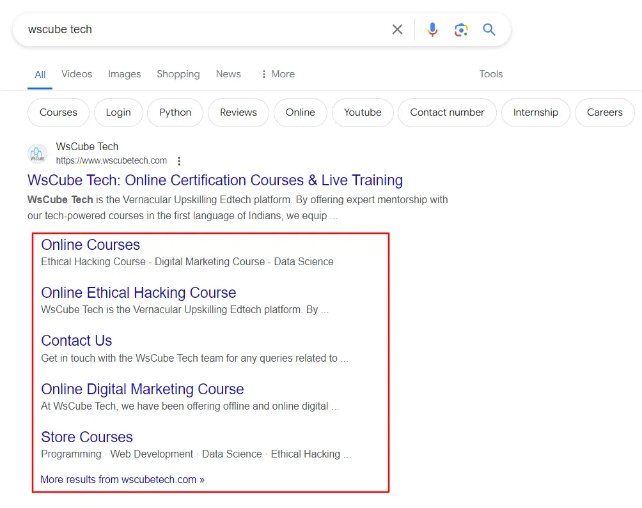Apply the Youtube filter chip
Viewport: 642px width, 508px height.
[363, 112]
